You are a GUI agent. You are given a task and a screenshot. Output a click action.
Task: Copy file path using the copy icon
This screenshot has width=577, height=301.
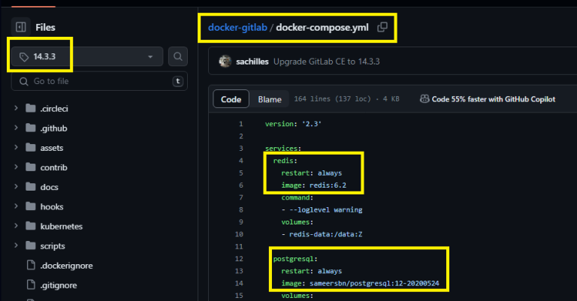pos(382,28)
